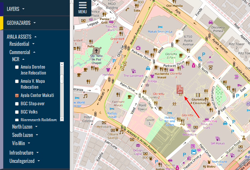Viewport: 250px width, 170px height.
Task: Click the Hotel Celeste map label
Action: 88,119
